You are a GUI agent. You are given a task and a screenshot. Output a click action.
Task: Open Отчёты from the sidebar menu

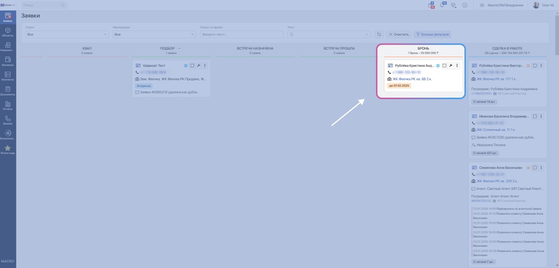[8, 105]
